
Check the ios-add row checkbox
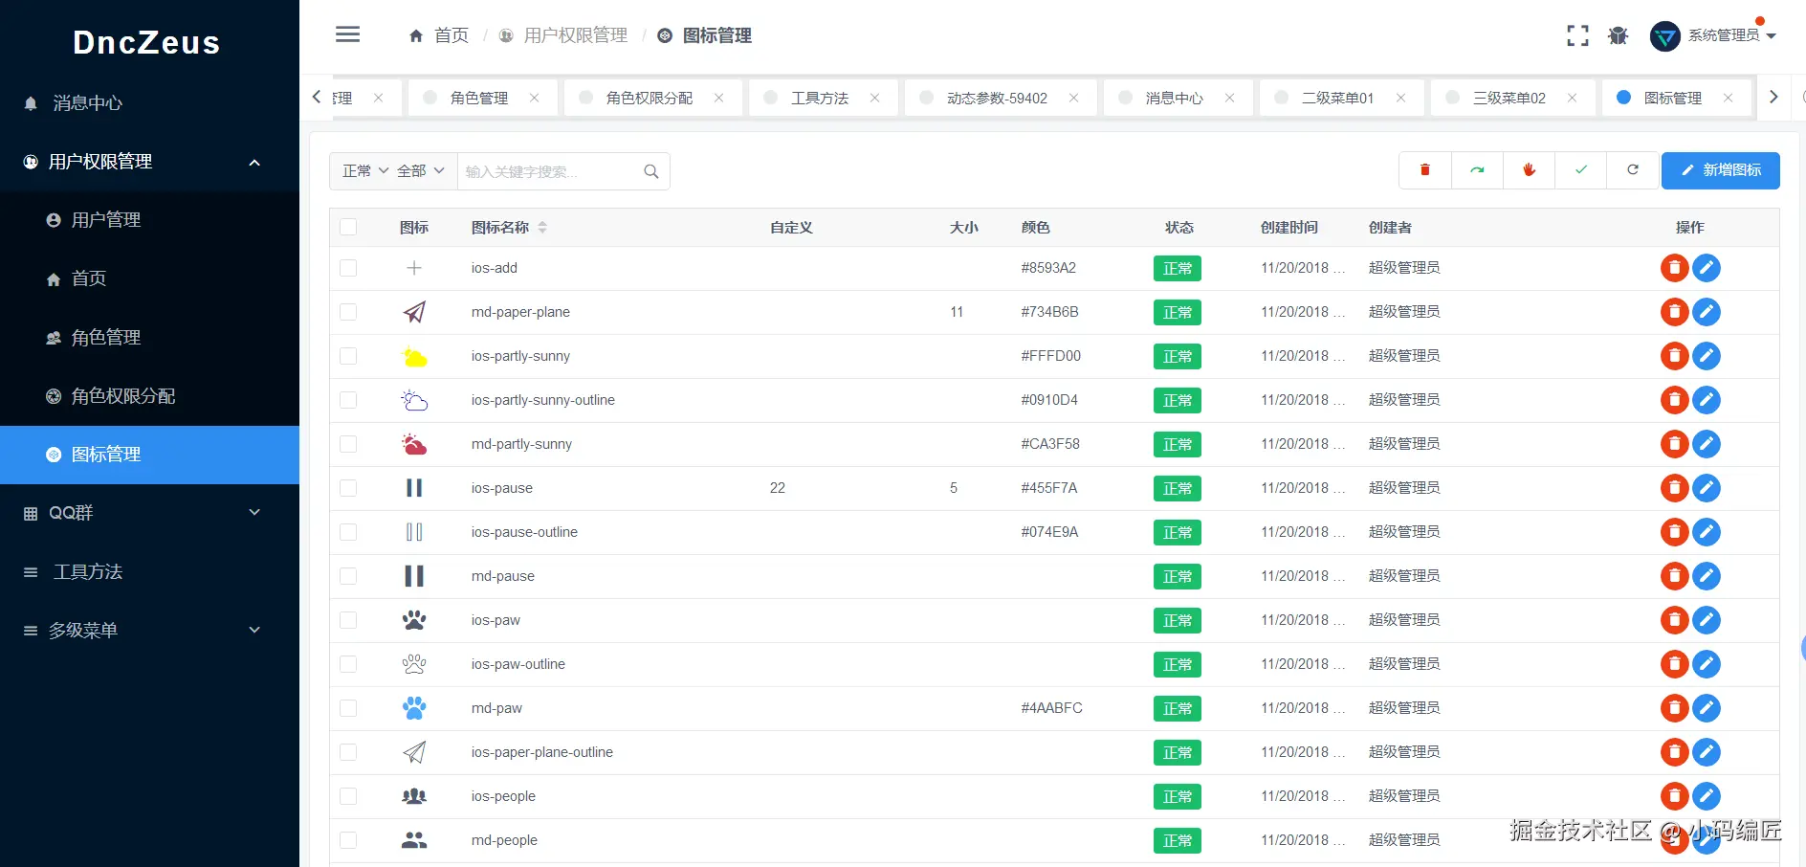click(348, 268)
